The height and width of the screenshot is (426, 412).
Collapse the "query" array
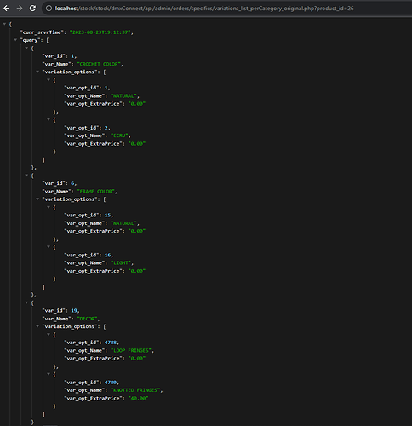(x=15, y=40)
